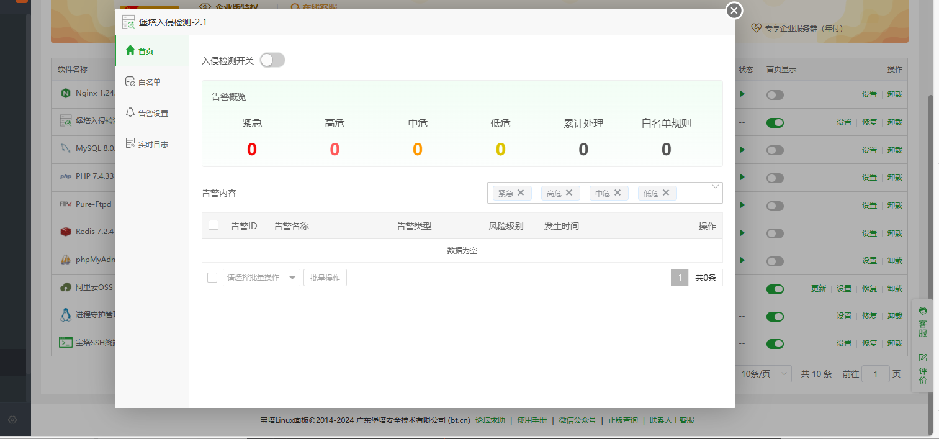This screenshot has width=939, height=439.
Task: Remove the 高危 filter tag
Action: click(x=569, y=192)
